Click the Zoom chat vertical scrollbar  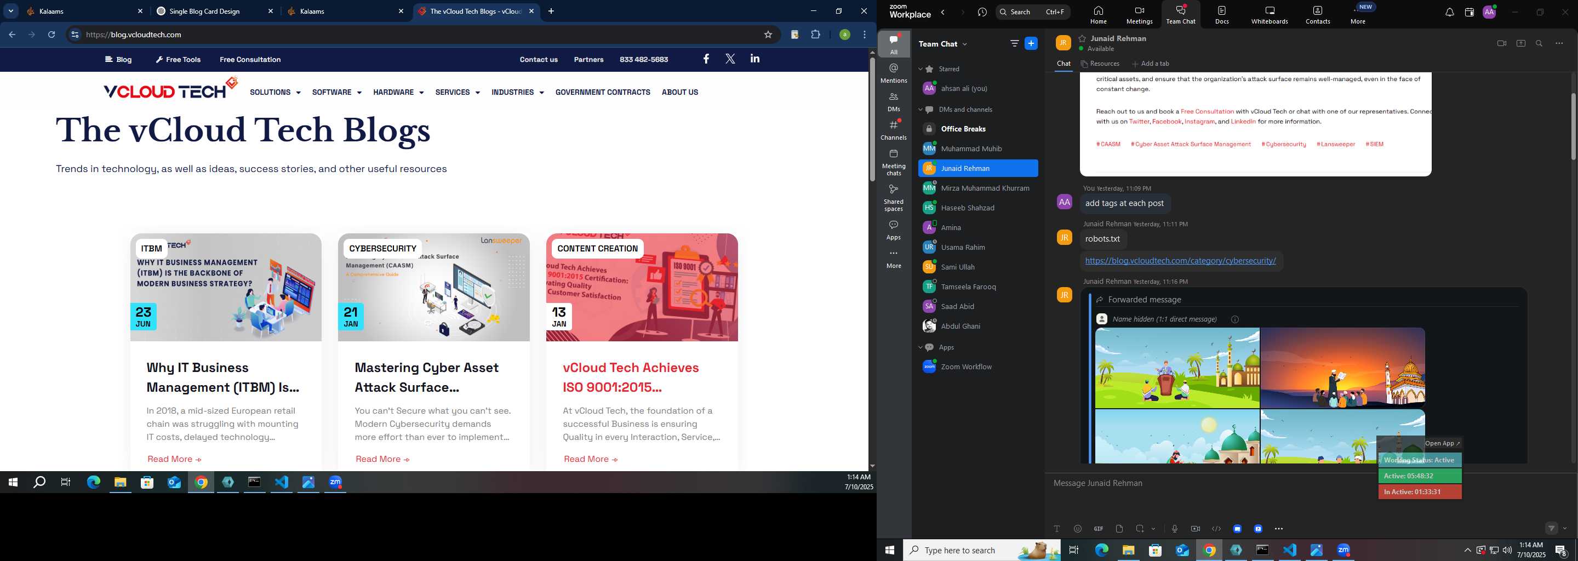(1573, 127)
